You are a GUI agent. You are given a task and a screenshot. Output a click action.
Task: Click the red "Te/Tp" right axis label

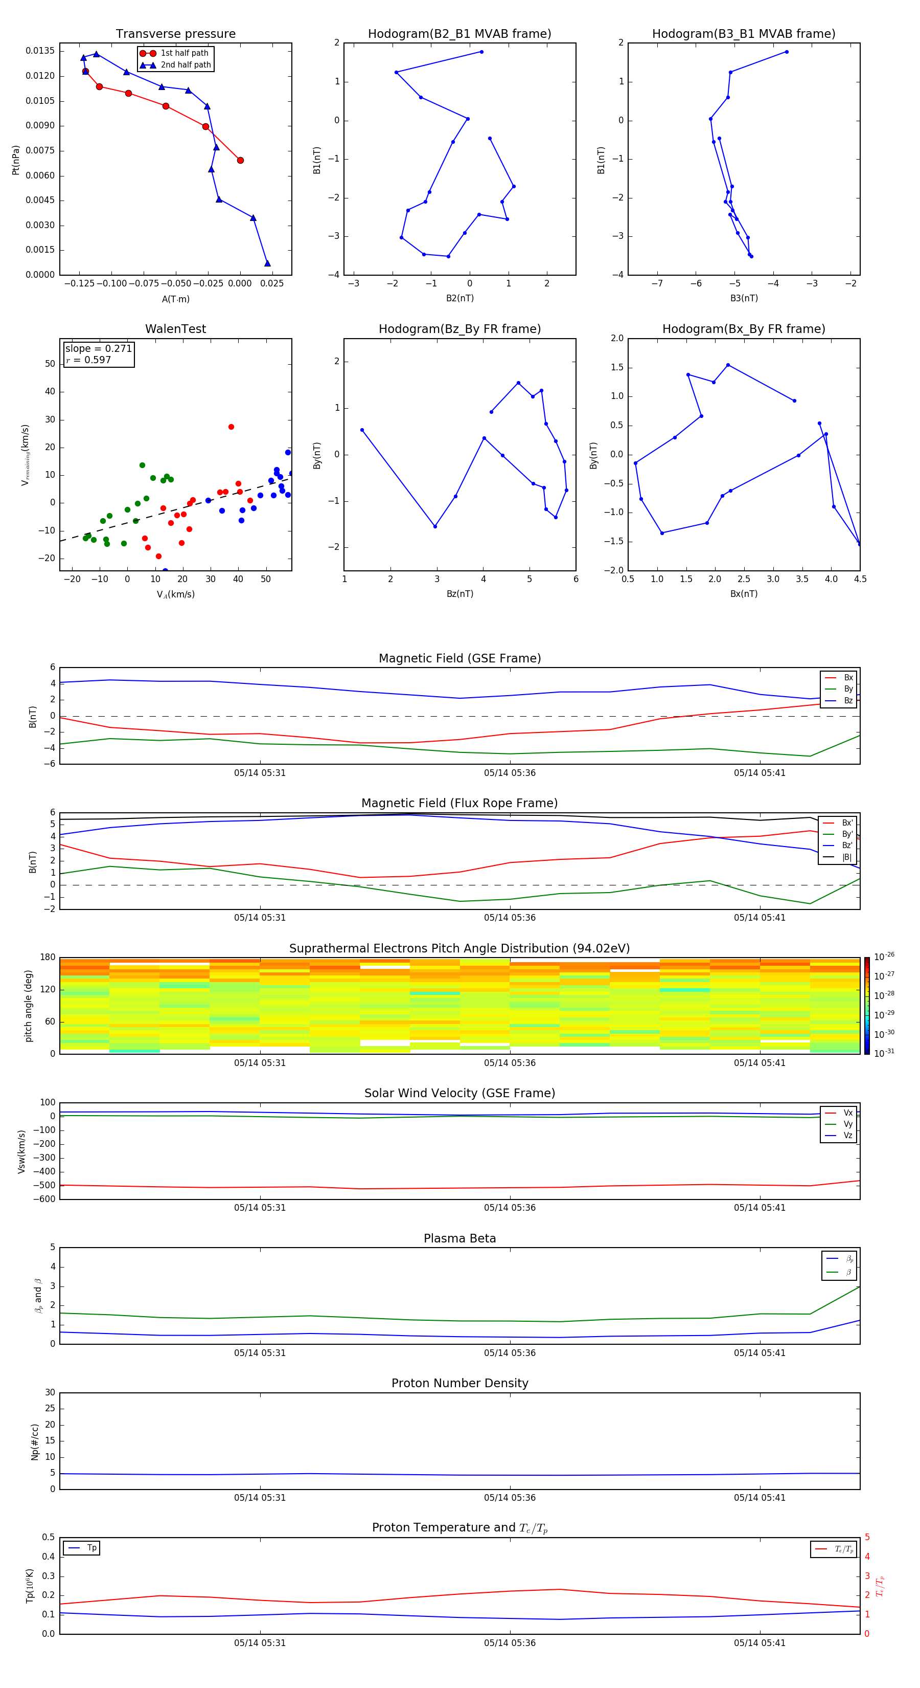[x=880, y=1586]
